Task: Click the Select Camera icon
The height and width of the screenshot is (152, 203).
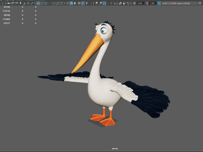Action: [9, 3]
